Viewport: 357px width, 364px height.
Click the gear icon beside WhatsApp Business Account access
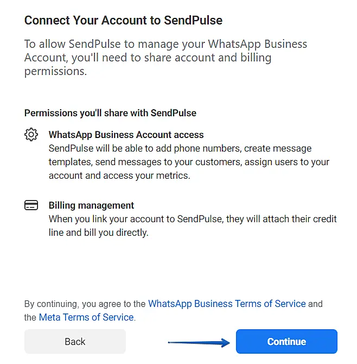coord(31,134)
